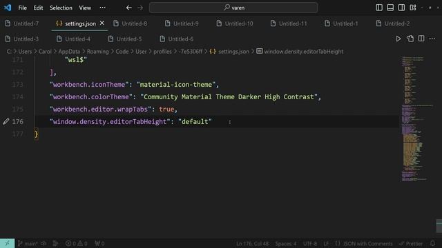Expand the 'Roaming' breadcrumb
This screenshot has width=442, height=248.
(x=98, y=52)
